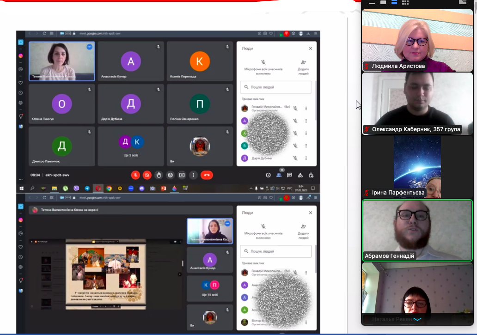Open people tab icon showing 13 participants

click(279, 175)
